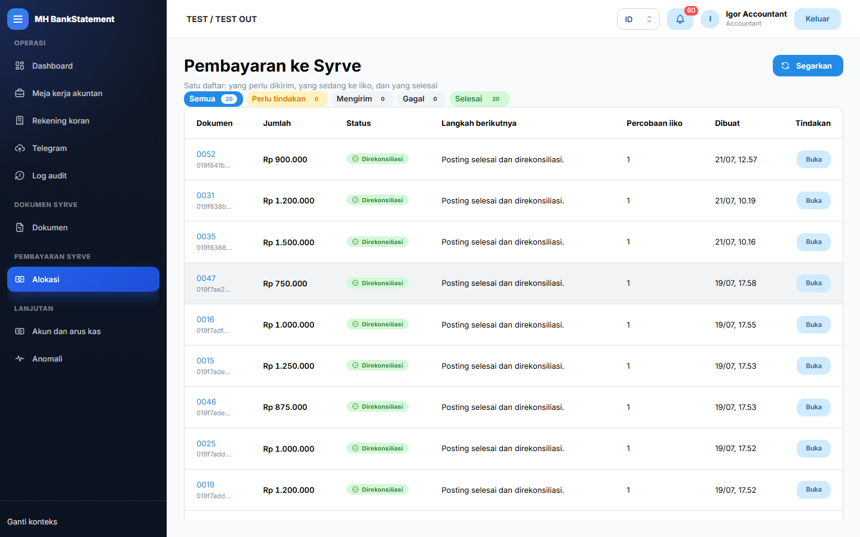Click Buka for the Rp 900.000 row
Screen dimensions: 860x537
[x=813, y=159]
